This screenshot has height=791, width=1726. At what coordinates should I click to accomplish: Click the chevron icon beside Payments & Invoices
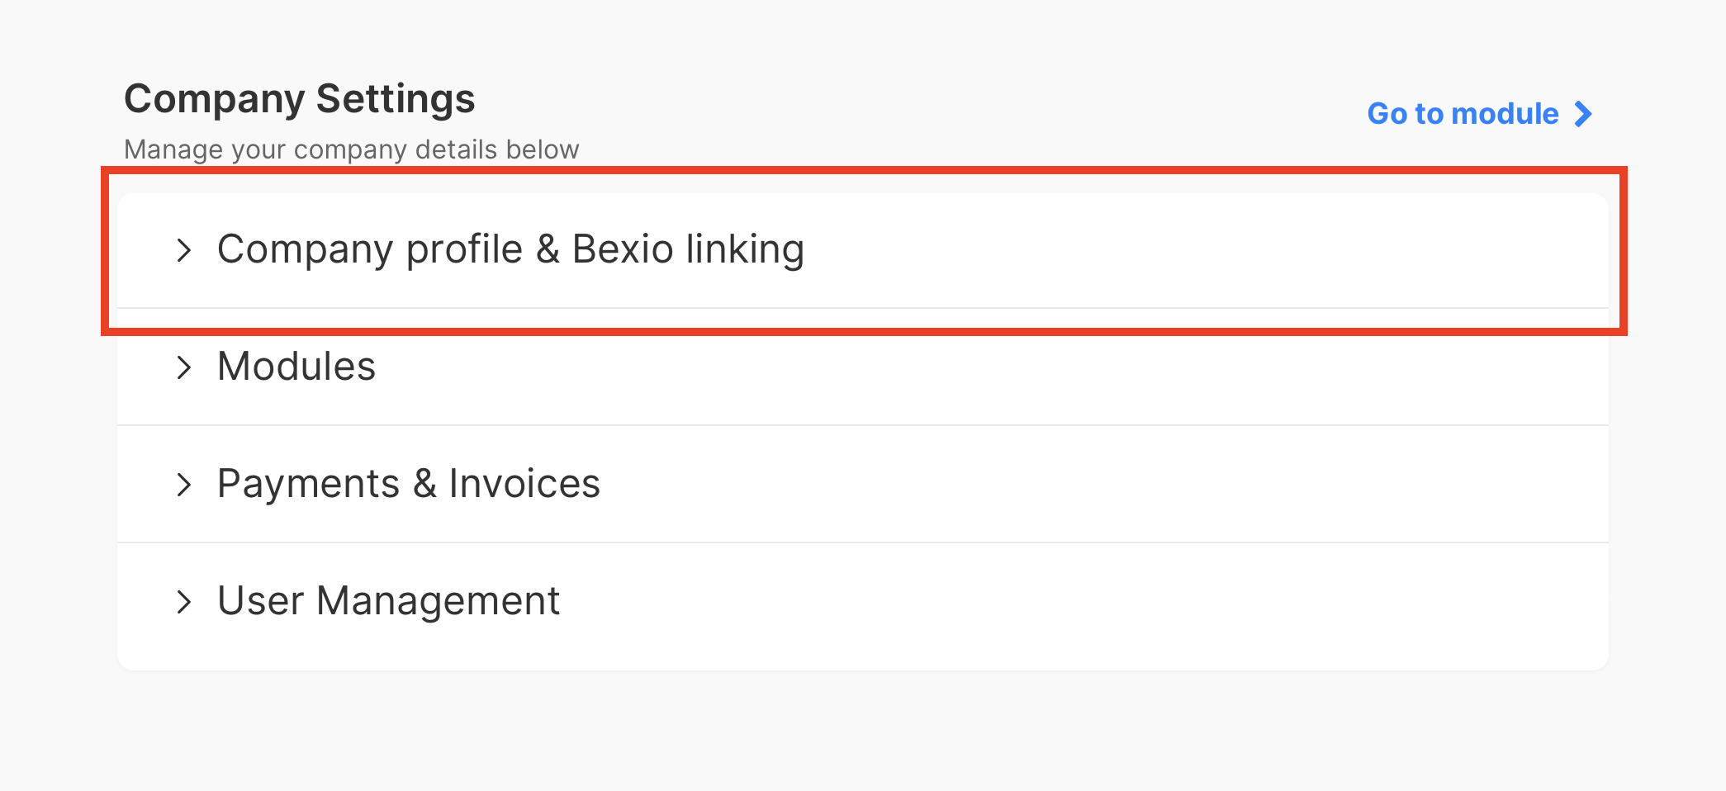click(x=183, y=485)
